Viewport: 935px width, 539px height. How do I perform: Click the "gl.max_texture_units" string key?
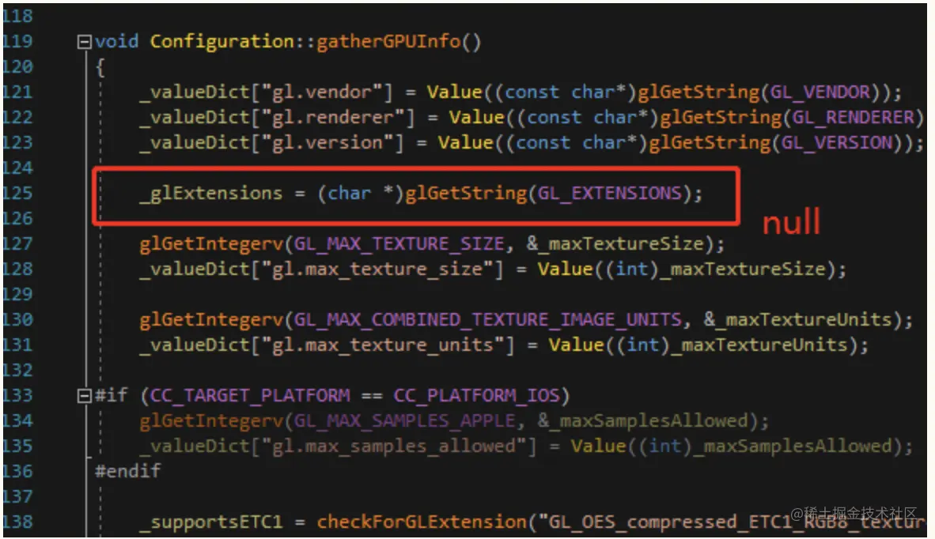coord(382,345)
